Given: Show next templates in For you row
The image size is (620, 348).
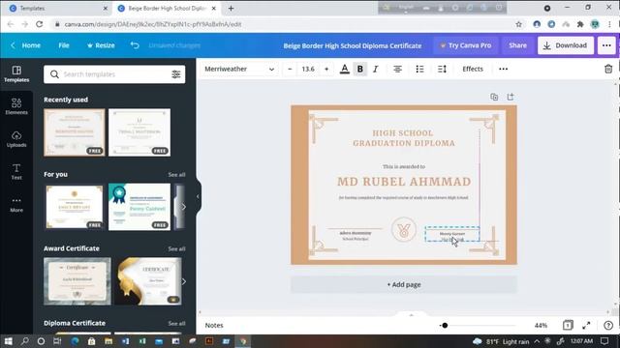Looking at the screenshot, I should tap(183, 207).
